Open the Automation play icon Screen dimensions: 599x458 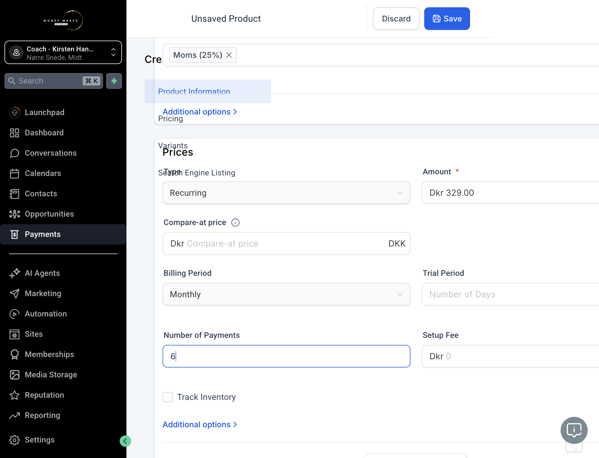(14, 314)
